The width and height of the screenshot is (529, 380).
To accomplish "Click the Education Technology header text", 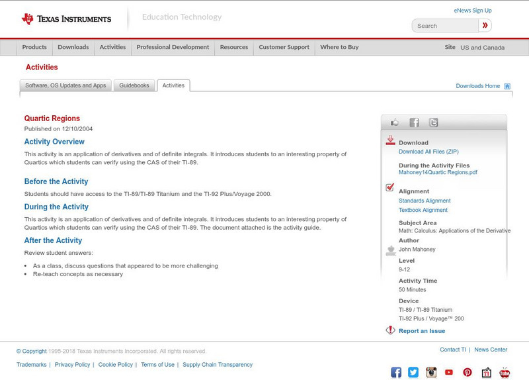I will tap(181, 17).
